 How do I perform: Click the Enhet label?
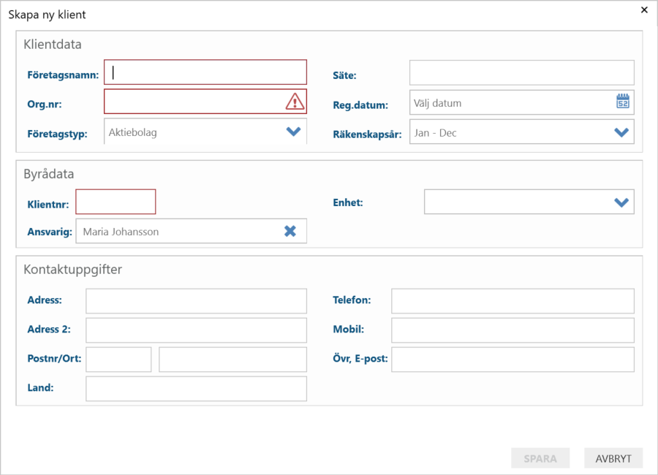coord(348,202)
